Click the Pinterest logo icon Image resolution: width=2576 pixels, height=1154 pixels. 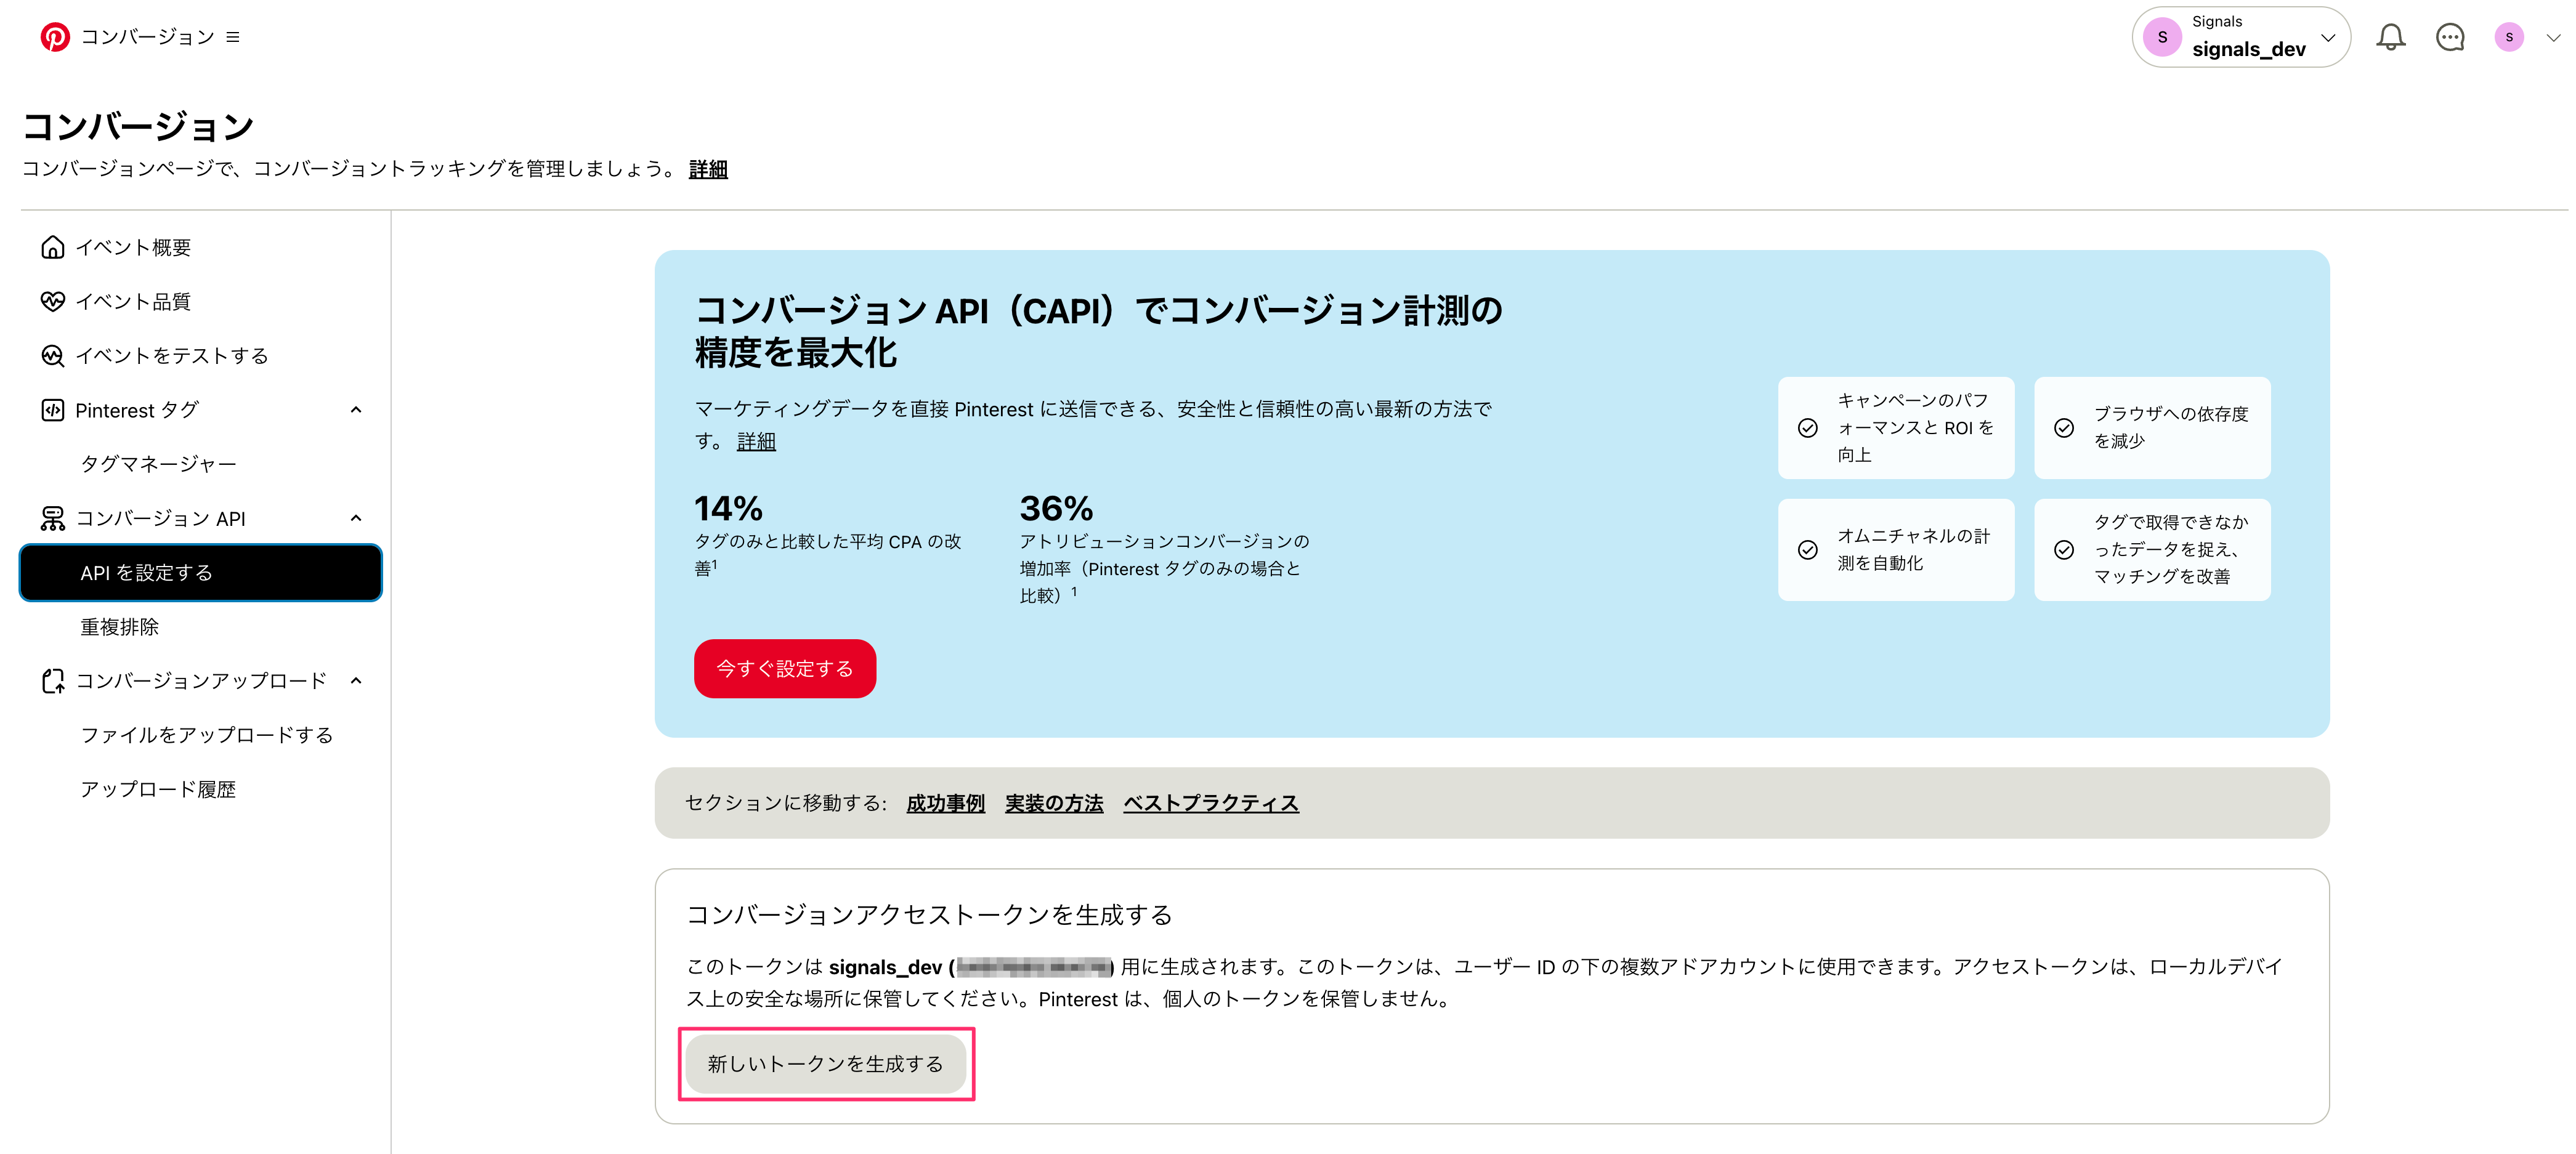click(55, 37)
